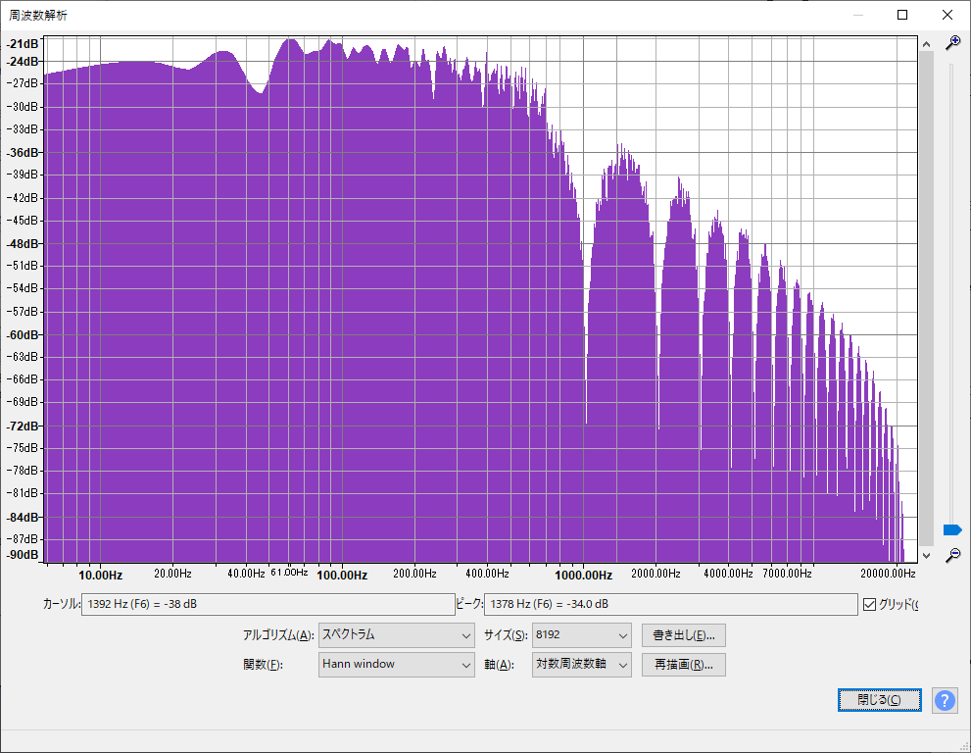Click the 100.00Hz axis label
Screen dimensions: 971x753
point(342,576)
